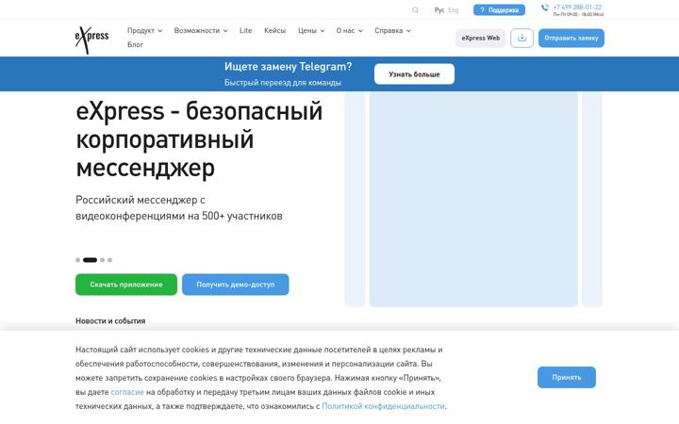Click the large center carousel image placeholder
This screenshot has height=424, width=679.
click(473, 199)
